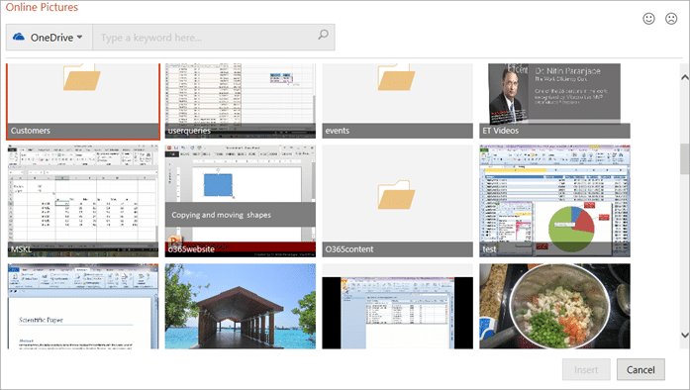690x390 pixels.
Task: Select the black-bordered spreadsheet screenshot thumbnail
Action: pyautogui.click(x=397, y=307)
